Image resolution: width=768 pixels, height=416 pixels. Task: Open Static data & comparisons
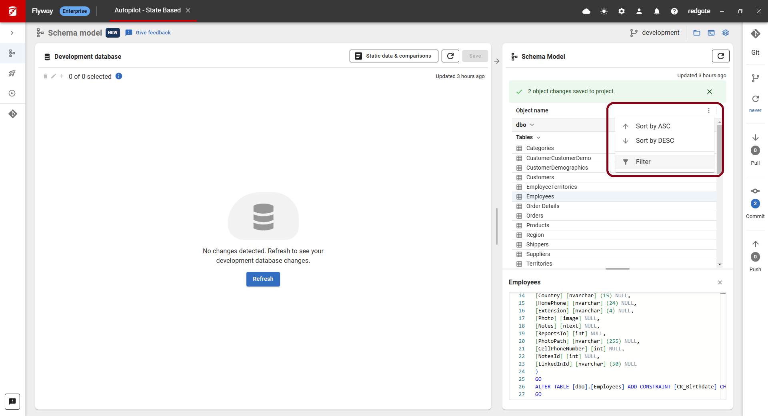coord(394,56)
